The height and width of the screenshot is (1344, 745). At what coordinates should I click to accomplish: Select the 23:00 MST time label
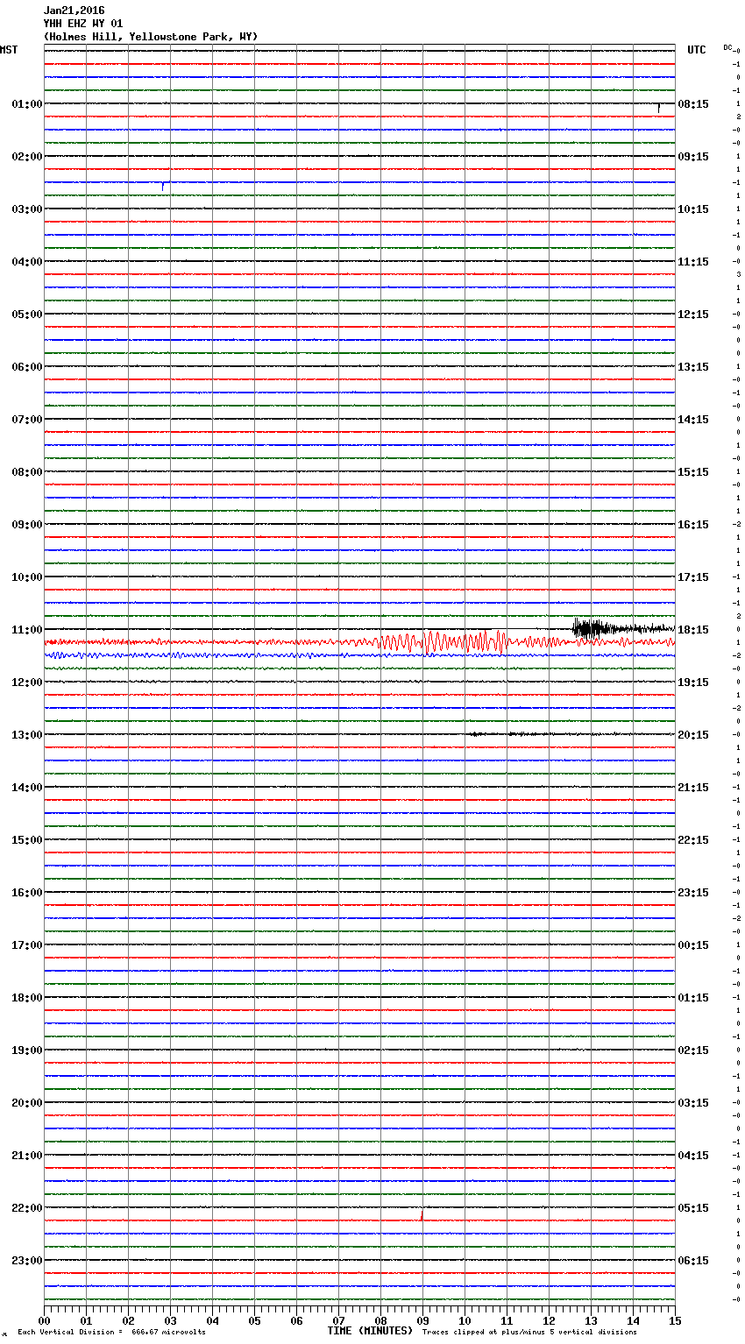click(27, 1261)
